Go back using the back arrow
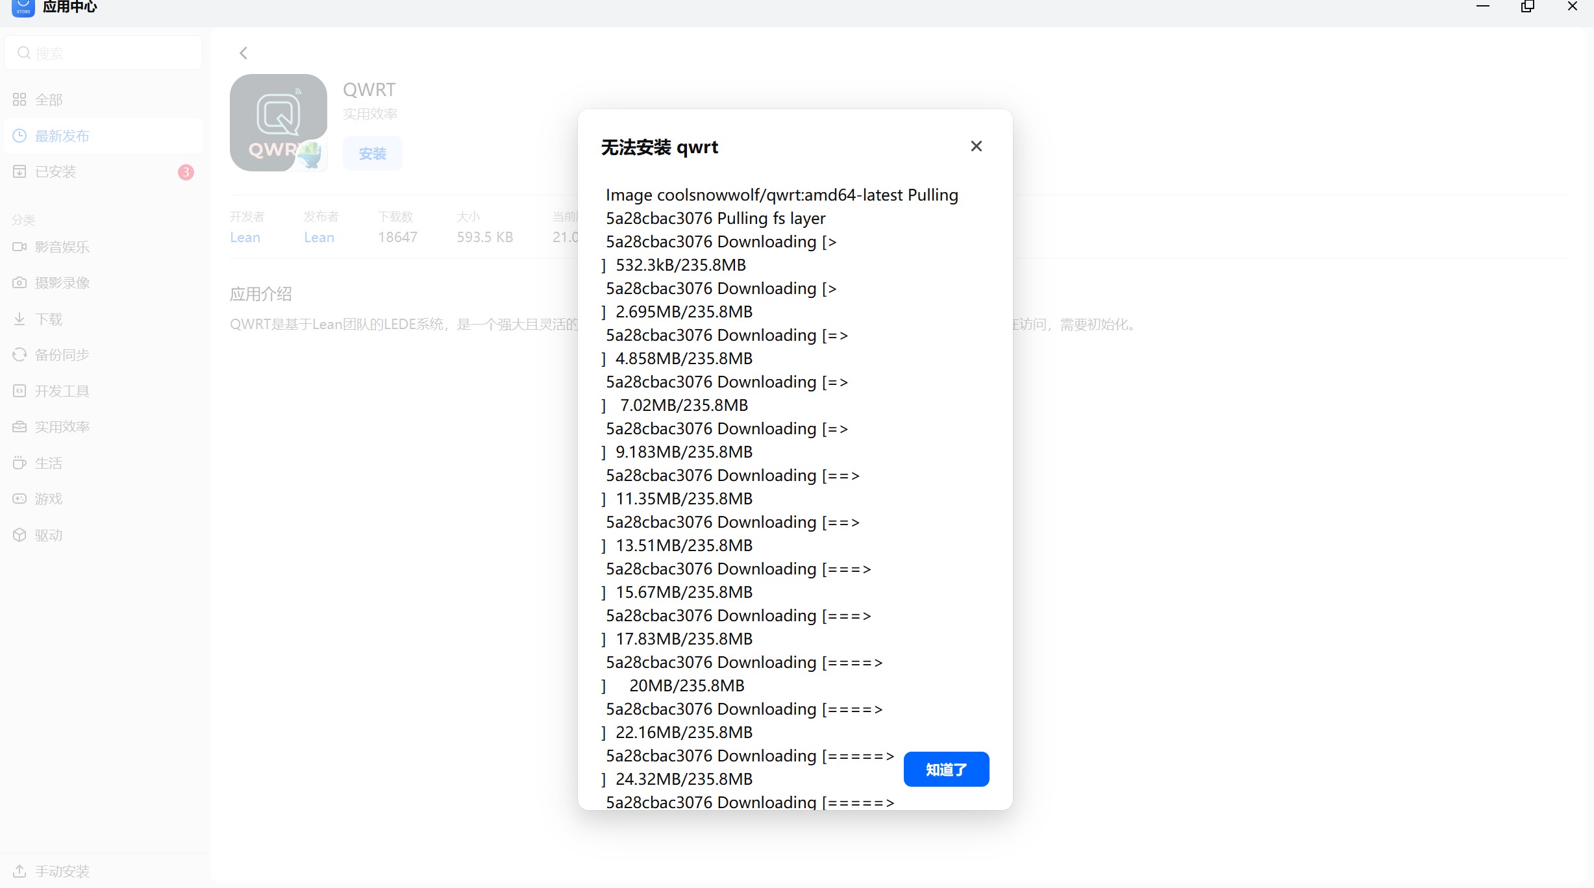 [x=243, y=53]
